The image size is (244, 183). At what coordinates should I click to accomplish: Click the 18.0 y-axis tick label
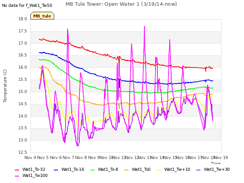click(x=23, y=19)
